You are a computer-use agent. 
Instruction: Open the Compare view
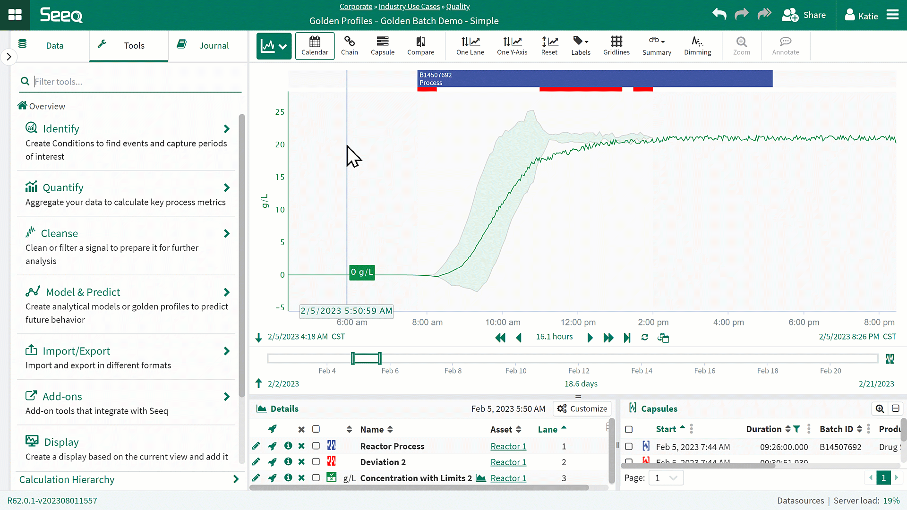point(421,46)
